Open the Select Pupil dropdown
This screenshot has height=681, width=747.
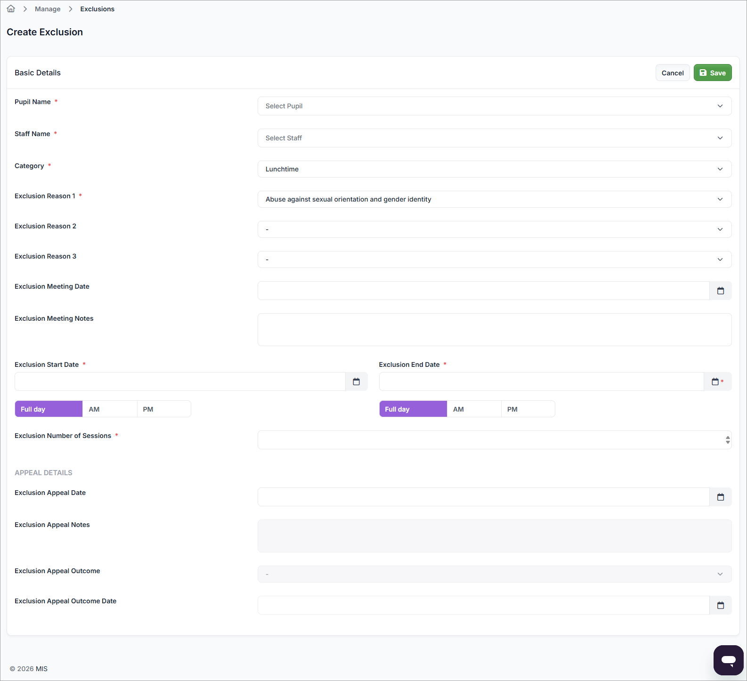pyautogui.click(x=494, y=106)
